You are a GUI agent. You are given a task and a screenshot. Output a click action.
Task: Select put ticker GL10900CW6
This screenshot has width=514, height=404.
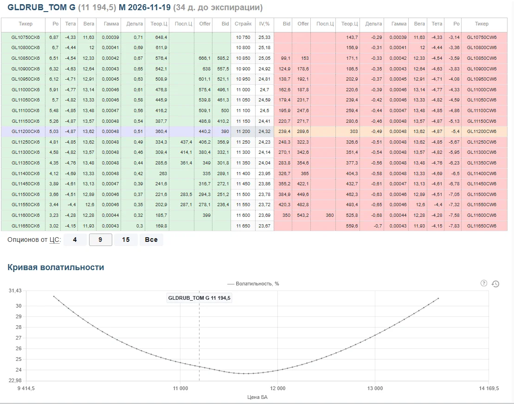(x=482, y=69)
